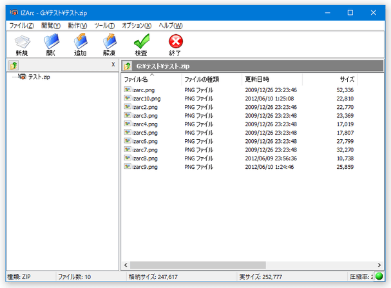Select the file izarc.png
Image resolution: width=391 pixels, height=288 pixels.
click(144, 90)
